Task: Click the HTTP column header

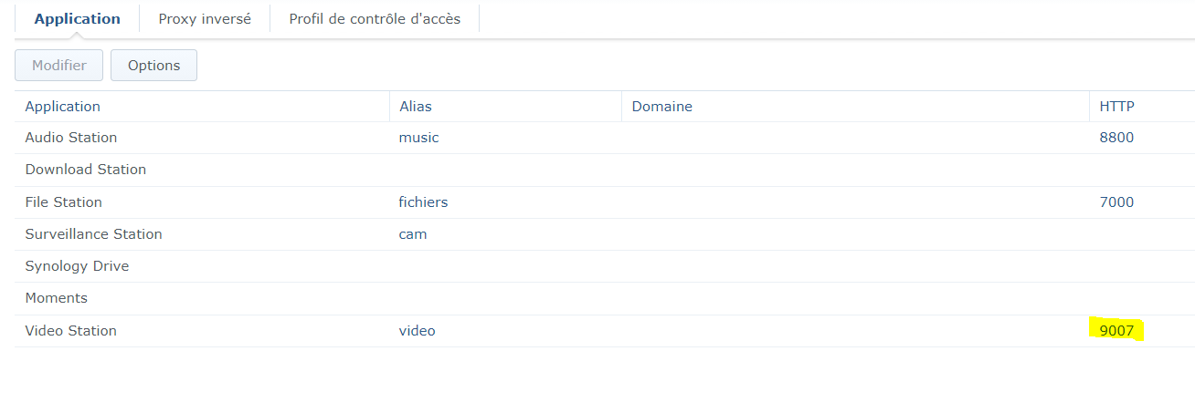Action: coord(1116,107)
